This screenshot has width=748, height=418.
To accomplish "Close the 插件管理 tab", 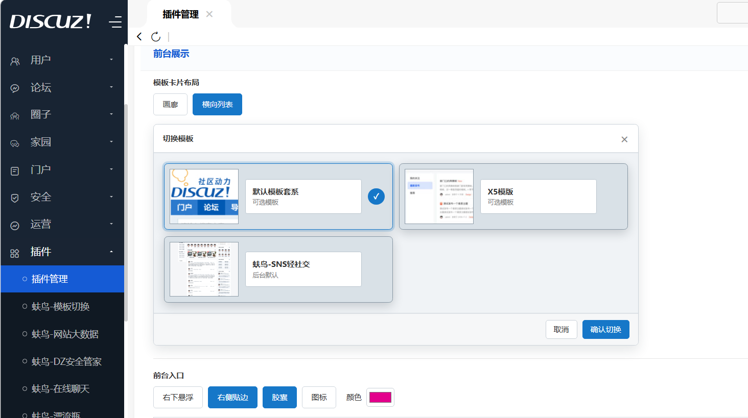I will [209, 14].
